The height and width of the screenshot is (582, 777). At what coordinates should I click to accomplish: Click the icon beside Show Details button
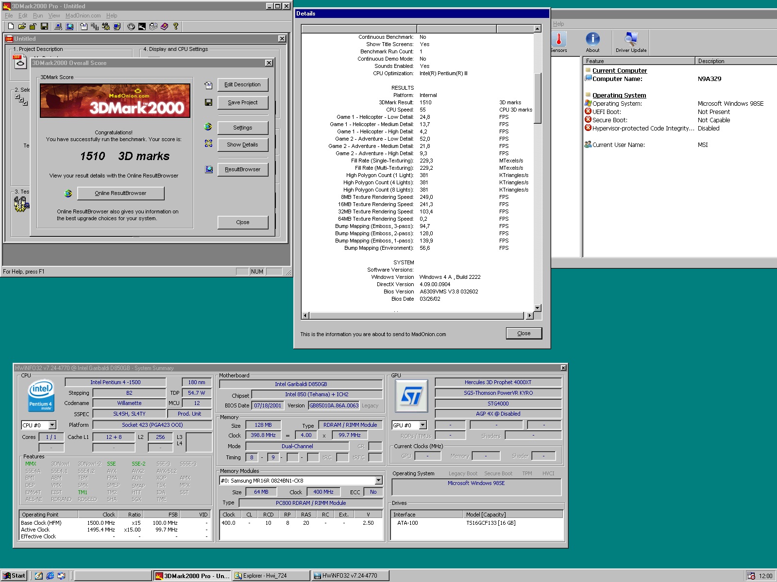pos(208,144)
